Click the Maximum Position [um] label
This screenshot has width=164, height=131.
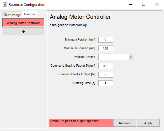tap(79, 48)
